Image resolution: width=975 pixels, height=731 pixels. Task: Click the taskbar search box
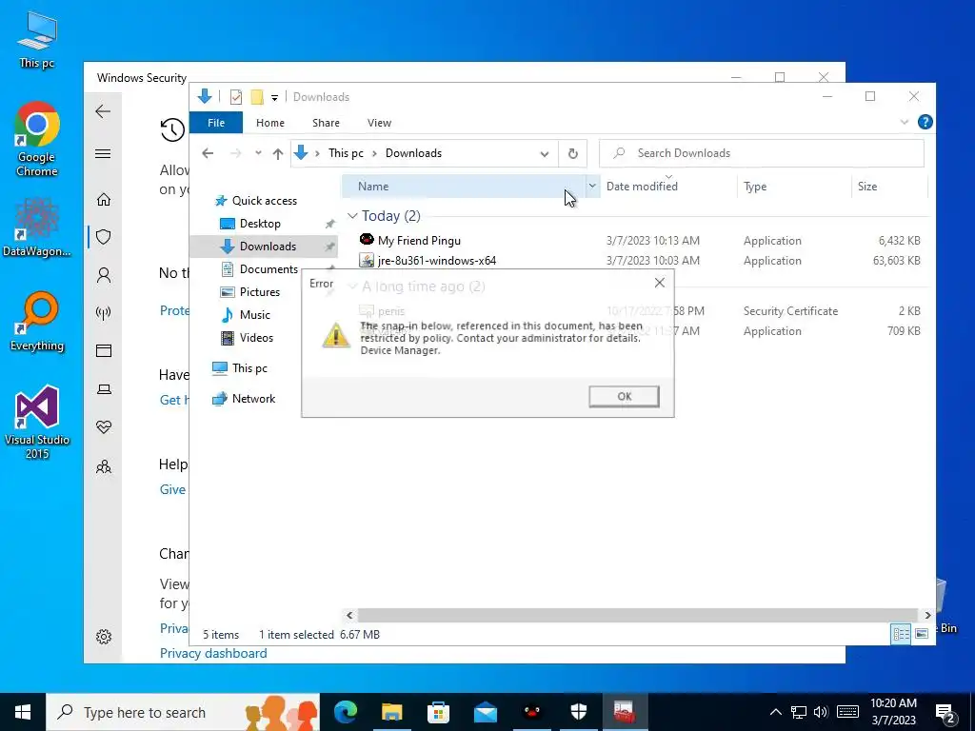[183, 712]
